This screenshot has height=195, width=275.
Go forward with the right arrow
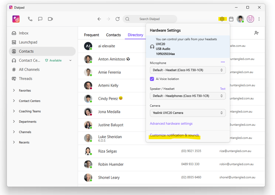pyautogui.click(x=108, y=19)
